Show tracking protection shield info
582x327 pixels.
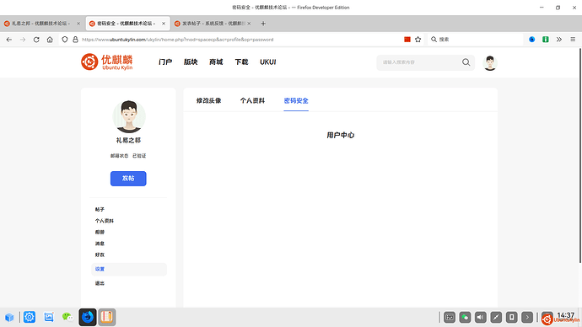coord(65,40)
